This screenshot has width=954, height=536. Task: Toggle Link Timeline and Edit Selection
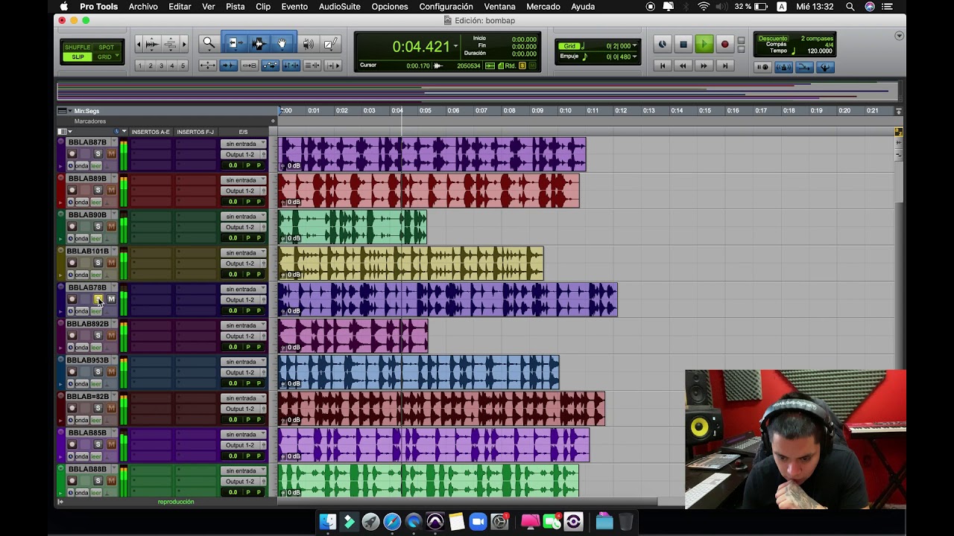[291, 66]
